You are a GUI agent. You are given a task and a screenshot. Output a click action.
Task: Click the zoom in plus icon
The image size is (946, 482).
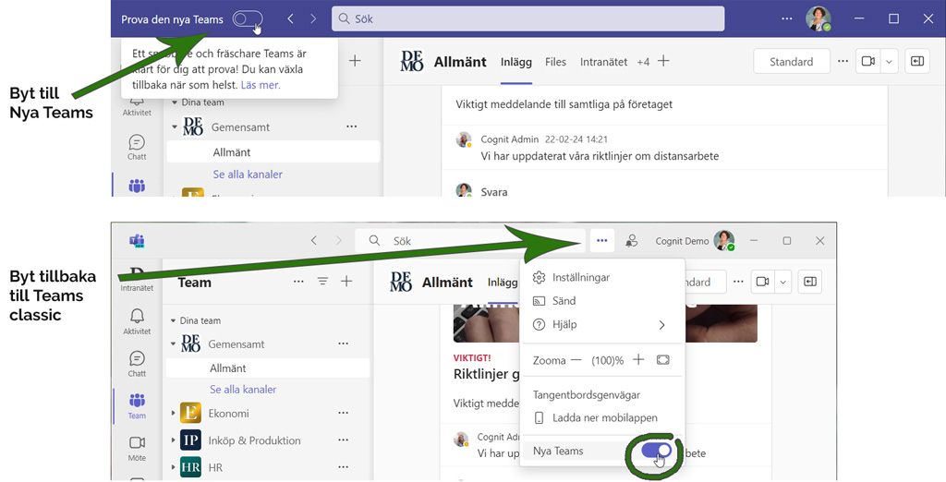638,360
